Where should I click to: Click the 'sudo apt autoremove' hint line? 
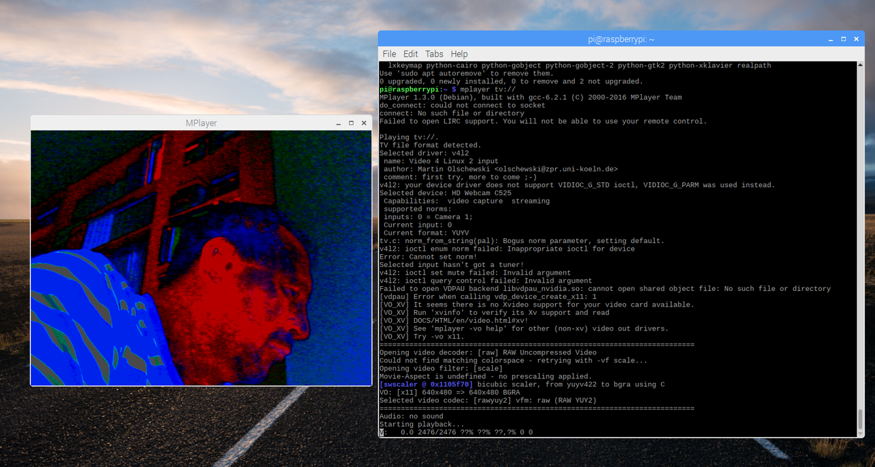(x=466, y=74)
